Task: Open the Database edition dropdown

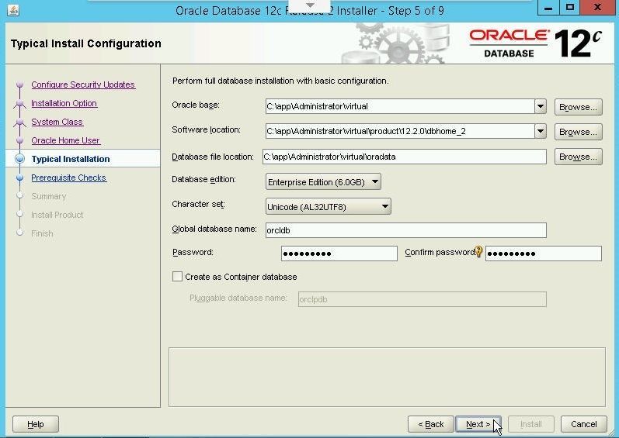Action: coord(323,182)
